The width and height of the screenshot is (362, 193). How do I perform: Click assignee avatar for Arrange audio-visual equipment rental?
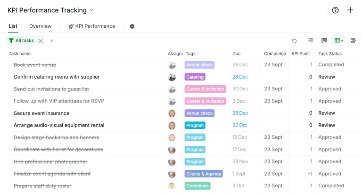coord(172,125)
